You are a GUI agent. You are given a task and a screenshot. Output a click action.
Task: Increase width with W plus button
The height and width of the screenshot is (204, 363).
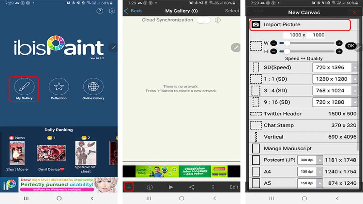point(339,43)
